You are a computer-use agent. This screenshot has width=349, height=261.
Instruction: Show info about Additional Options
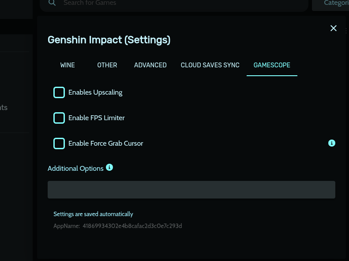click(109, 167)
